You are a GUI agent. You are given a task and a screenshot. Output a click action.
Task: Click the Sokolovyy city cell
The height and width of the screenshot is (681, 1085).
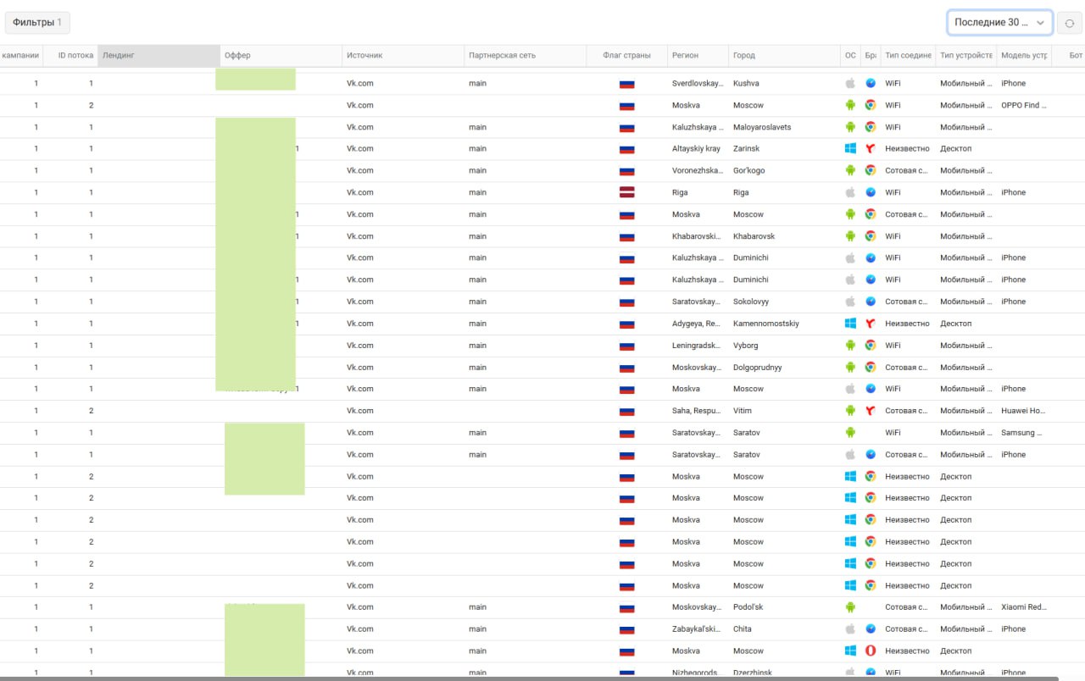click(x=752, y=302)
